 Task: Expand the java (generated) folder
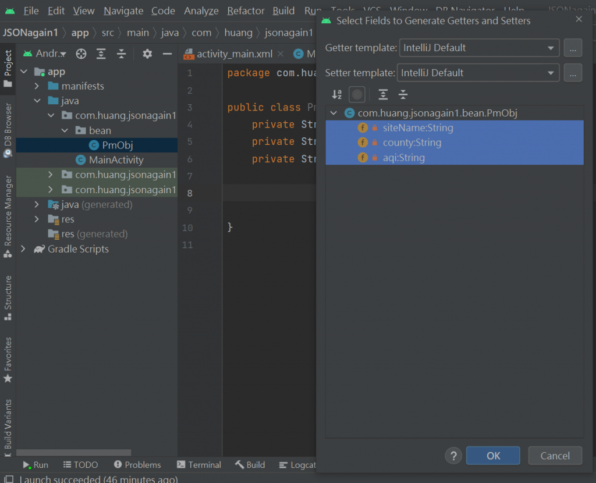point(37,204)
